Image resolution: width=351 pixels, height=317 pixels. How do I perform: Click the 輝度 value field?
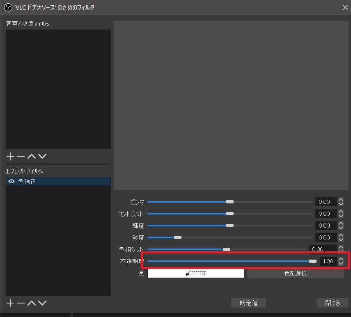tap(326, 226)
